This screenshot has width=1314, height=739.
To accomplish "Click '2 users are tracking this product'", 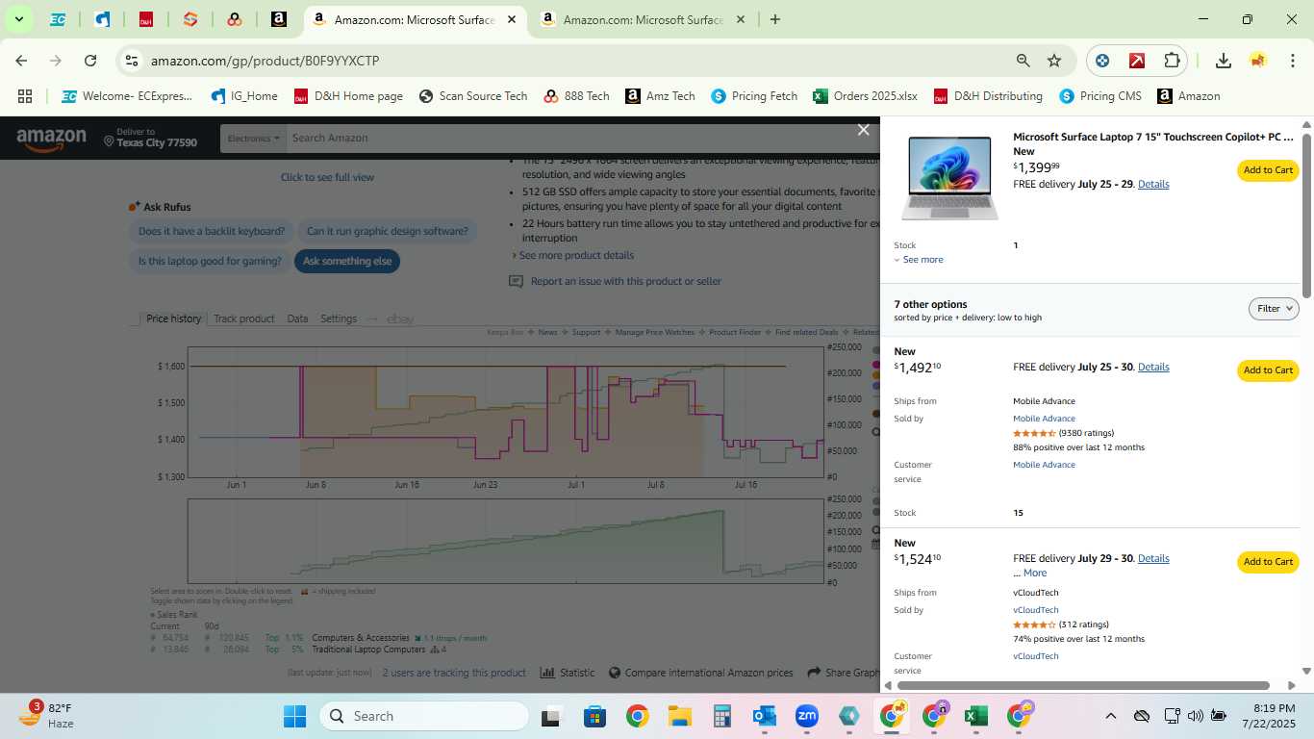I will point(454,673).
